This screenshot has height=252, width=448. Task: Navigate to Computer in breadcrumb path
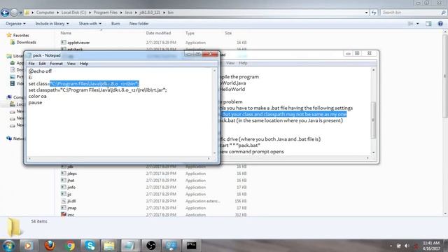[45, 13]
